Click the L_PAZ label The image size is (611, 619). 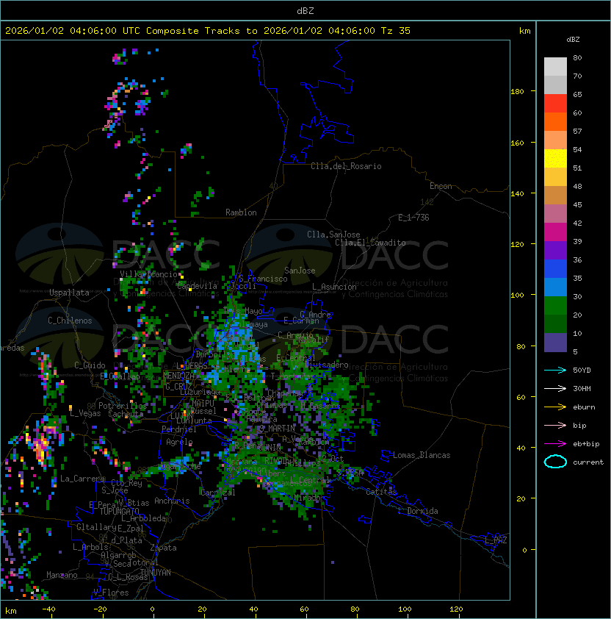point(496,540)
